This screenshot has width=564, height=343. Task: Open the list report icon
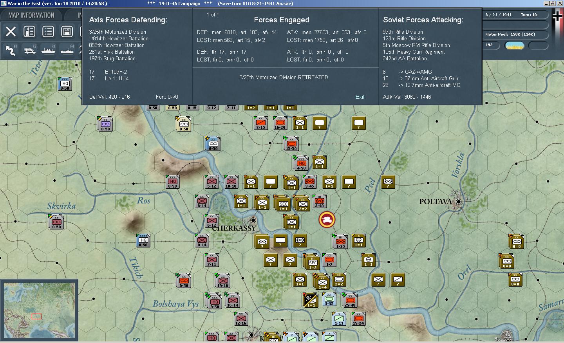[x=48, y=31]
